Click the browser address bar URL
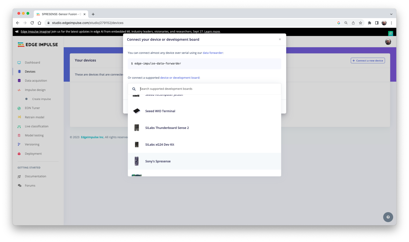Screen dimensions: 409x242 point(88,23)
